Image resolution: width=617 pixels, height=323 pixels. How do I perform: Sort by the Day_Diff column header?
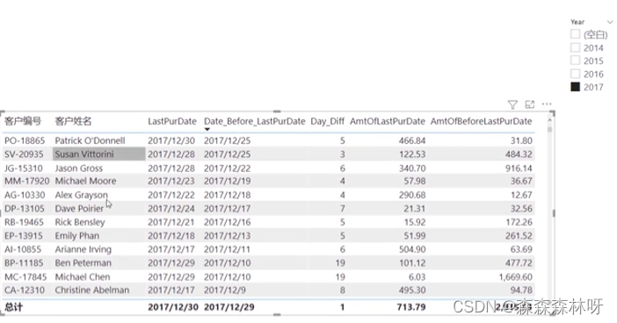[327, 121]
